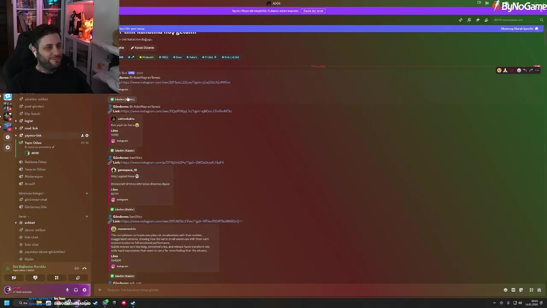Deafen with the headphones icon
The height and width of the screenshot is (308, 547).
click(x=76, y=290)
